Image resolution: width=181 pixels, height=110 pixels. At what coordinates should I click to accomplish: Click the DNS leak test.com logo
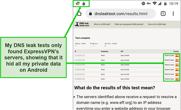click(x=82, y=24)
